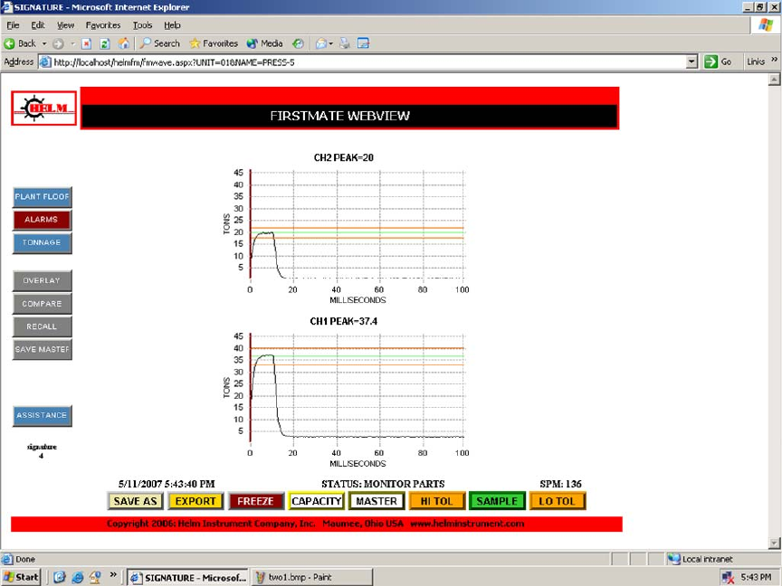
Task: Open the Back history dropdown arrow
Action: (43, 43)
